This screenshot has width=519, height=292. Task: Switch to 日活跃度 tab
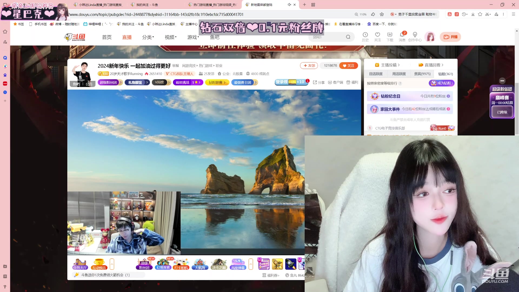pyautogui.click(x=376, y=74)
